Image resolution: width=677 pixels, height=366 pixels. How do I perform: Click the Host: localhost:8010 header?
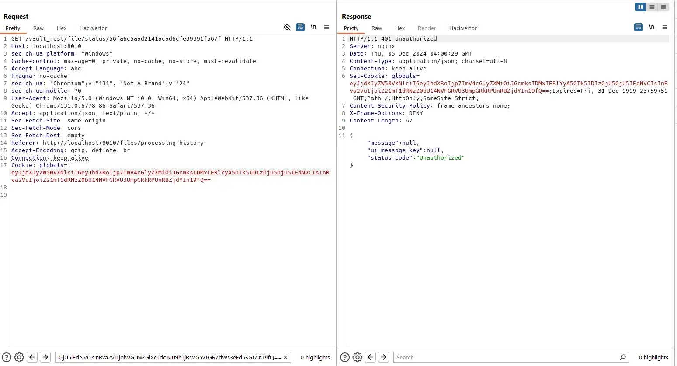[46, 46]
